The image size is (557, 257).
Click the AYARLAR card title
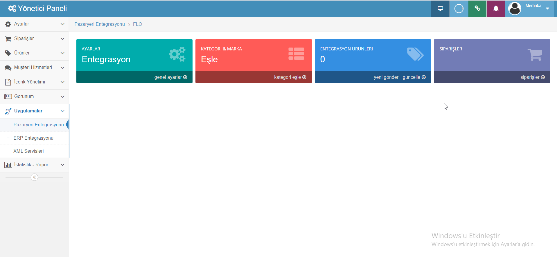coord(91,49)
